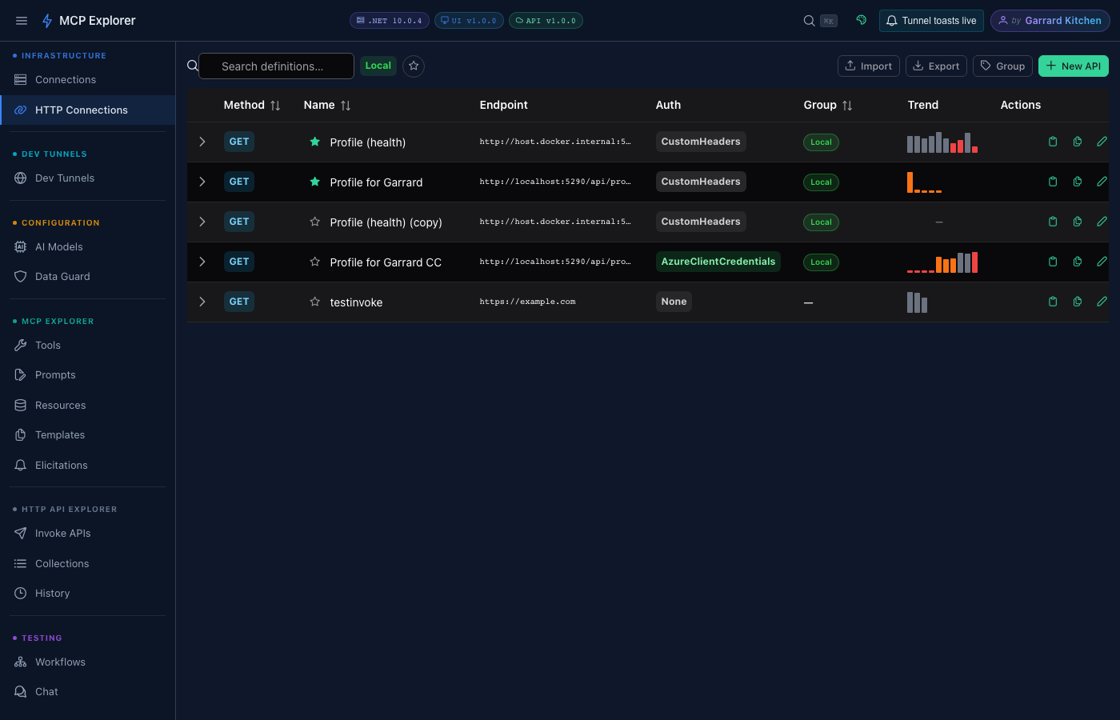Go to Invoke APIs

coord(87,534)
